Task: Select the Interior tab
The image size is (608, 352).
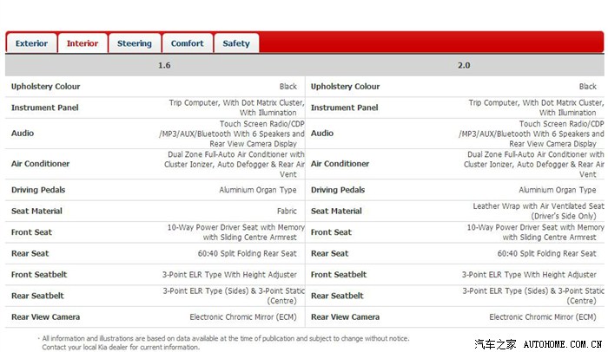Action: pyautogui.click(x=83, y=43)
